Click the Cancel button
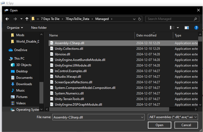Viewport: 203px width, 132px height. [x=186, y=125]
